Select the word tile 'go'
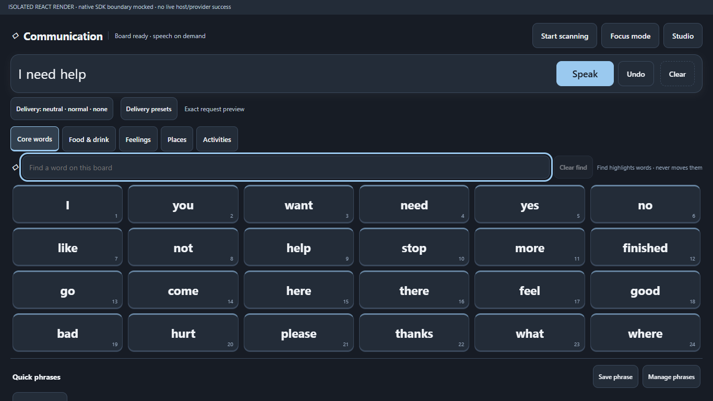The image size is (713, 401). coord(67,290)
